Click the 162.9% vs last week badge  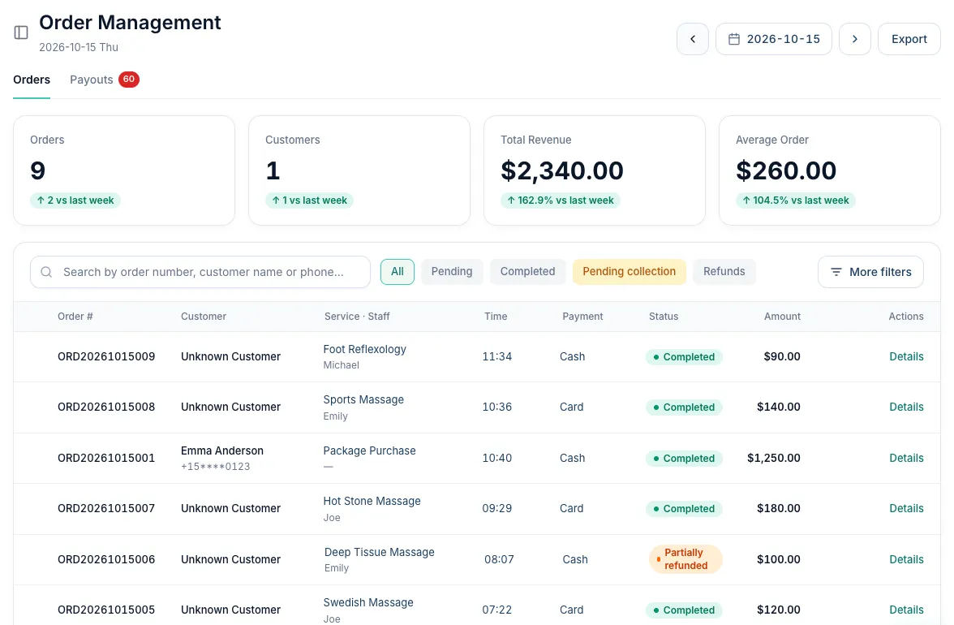coord(561,200)
